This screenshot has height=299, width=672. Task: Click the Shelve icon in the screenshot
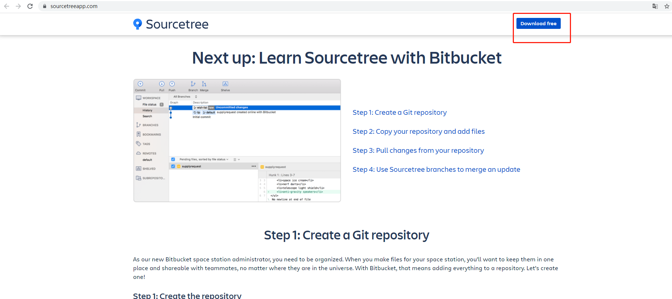coord(225,84)
